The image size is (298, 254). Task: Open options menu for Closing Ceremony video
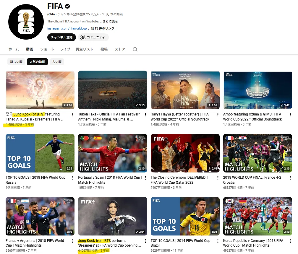point(218,178)
